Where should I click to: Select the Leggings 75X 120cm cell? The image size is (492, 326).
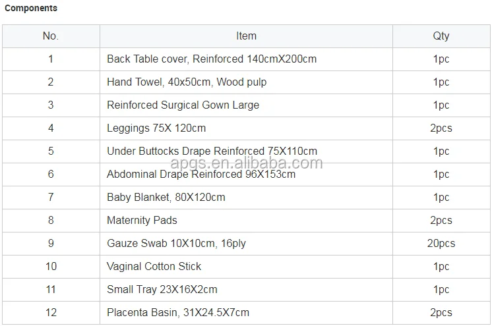coord(156,128)
